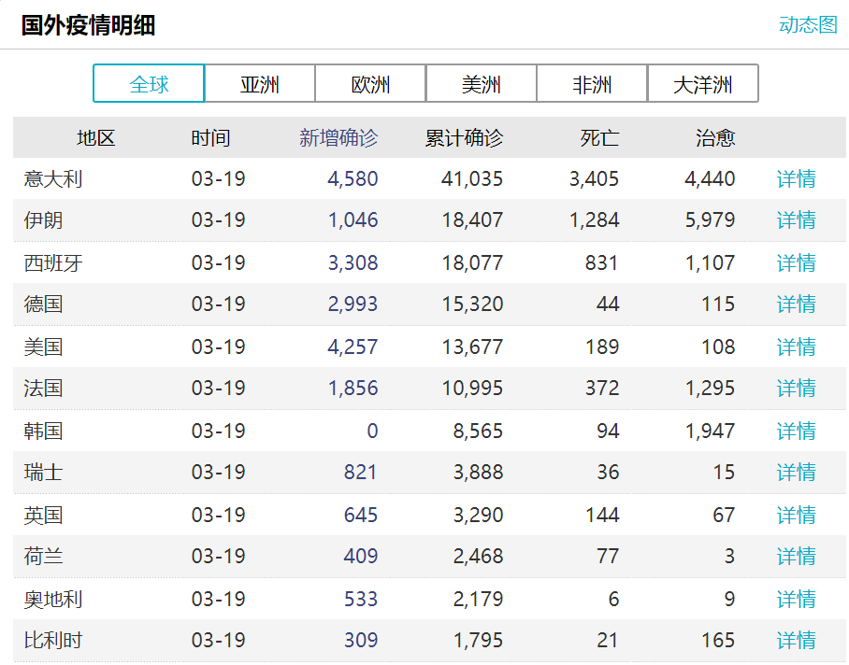The width and height of the screenshot is (849, 665).
Task: Open 详情 for 韩国
Action: (796, 431)
